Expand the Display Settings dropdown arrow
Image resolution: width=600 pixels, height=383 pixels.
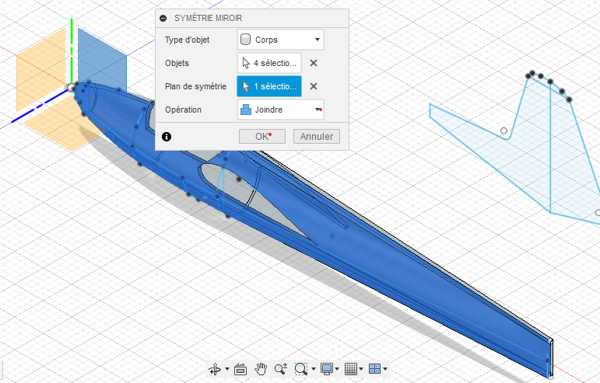click(337, 369)
